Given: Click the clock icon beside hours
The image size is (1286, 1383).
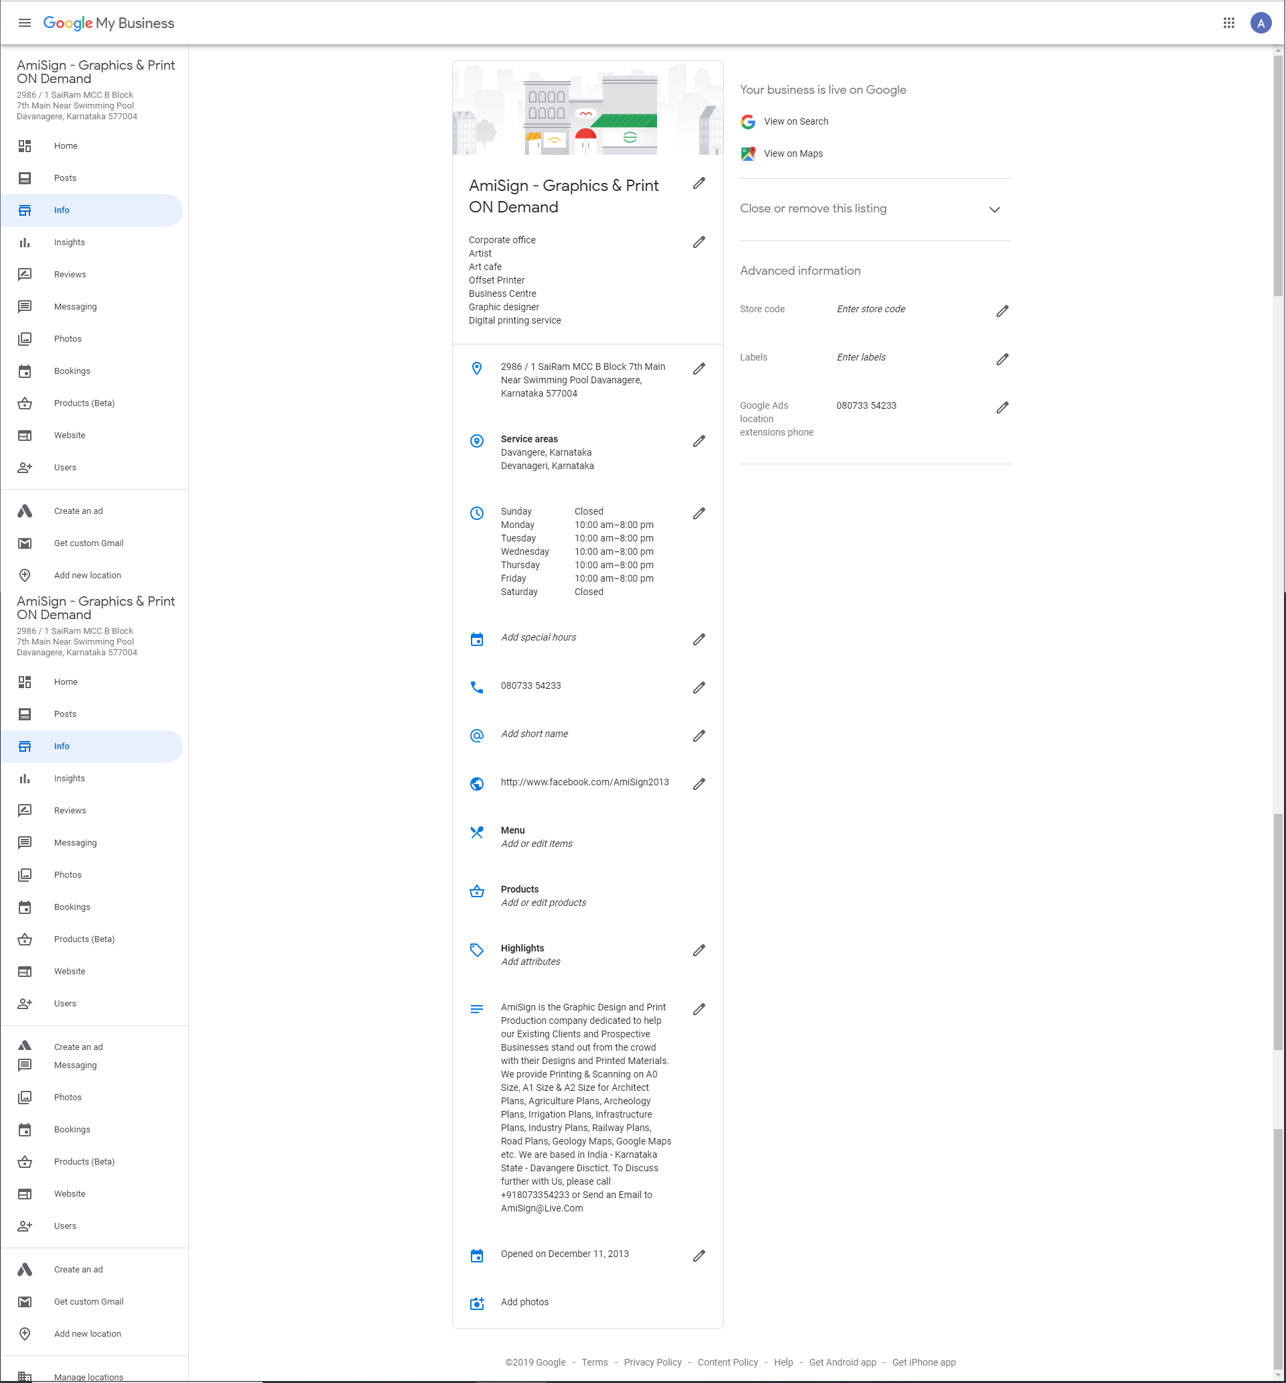Looking at the screenshot, I should click(x=477, y=513).
